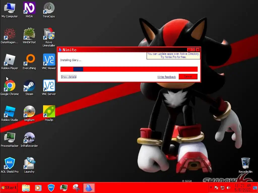Expand hidden system tray icons

[211, 187]
